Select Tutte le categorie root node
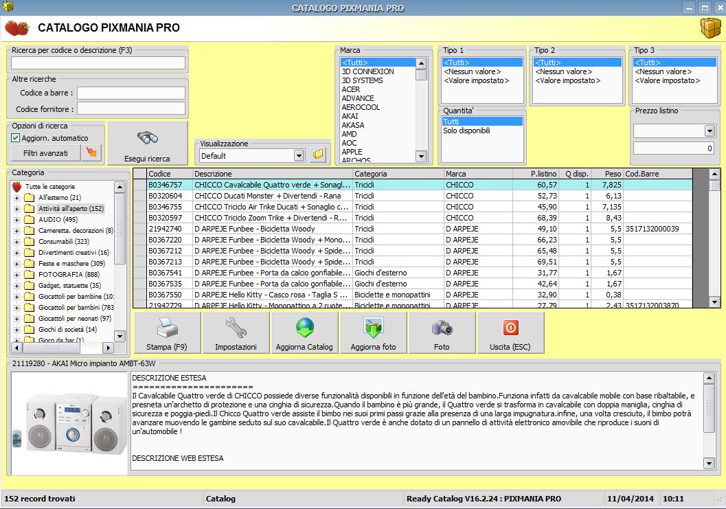Image resolution: width=726 pixels, height=509 pixels. (50, 187)
